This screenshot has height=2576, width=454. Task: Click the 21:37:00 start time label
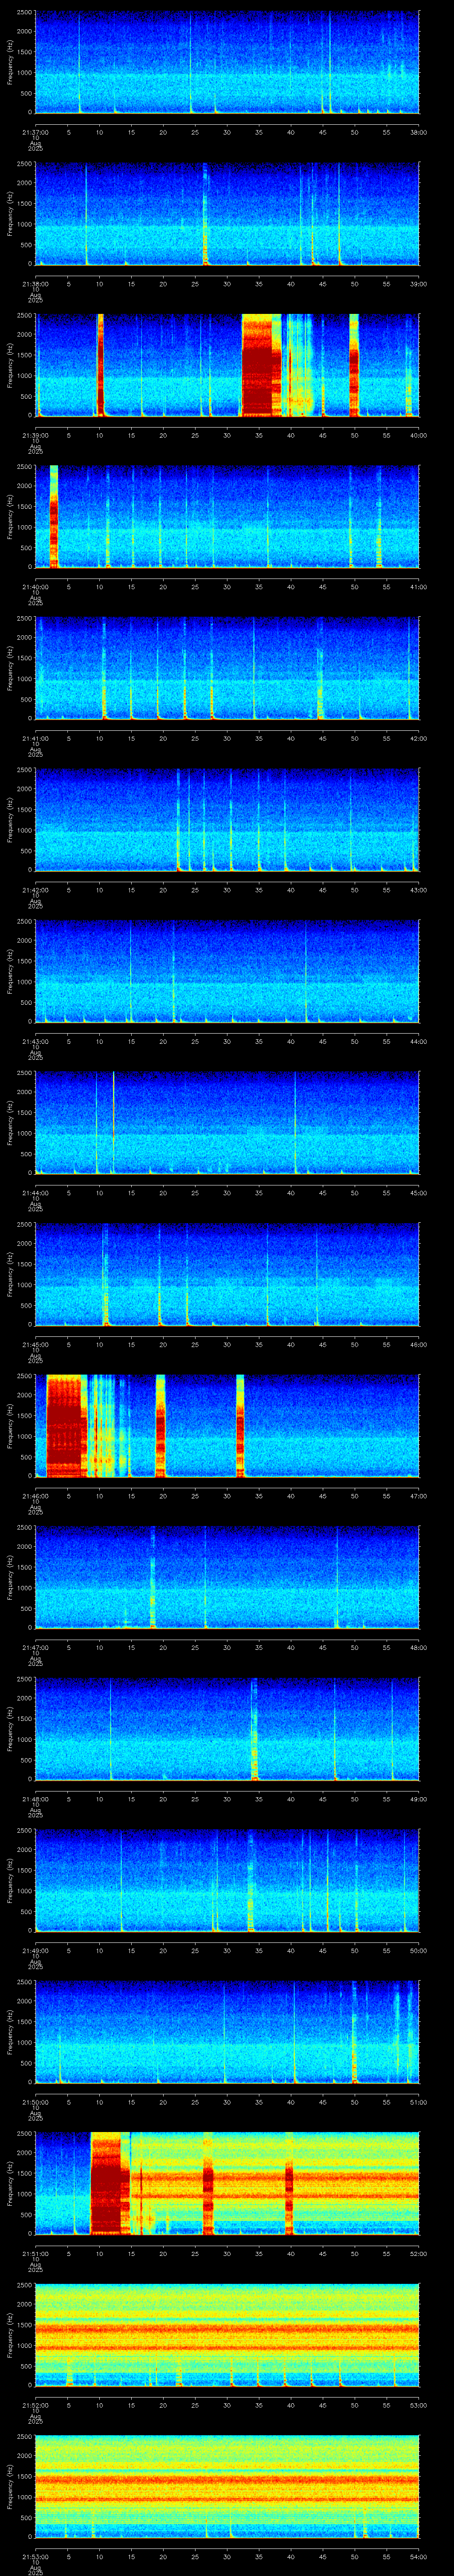35,132
